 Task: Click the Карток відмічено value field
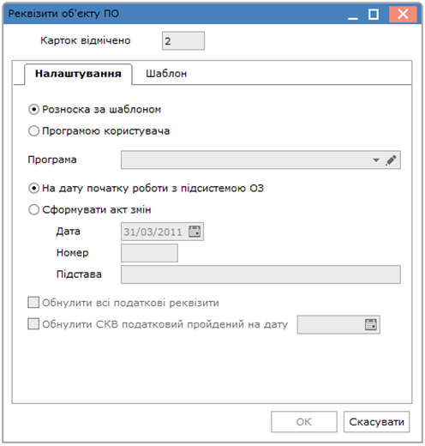click(x=183, y=41)
